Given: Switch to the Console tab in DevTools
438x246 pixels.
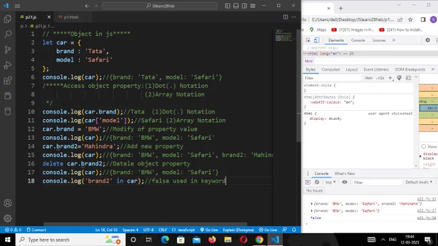Looking at the screenshot, I should [358, 40].
